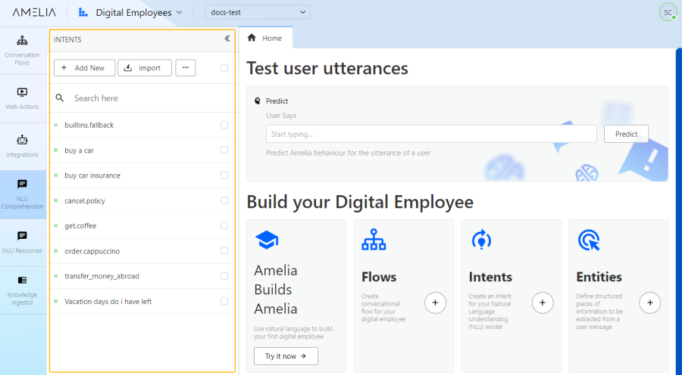Toggle the select-all intents checkbox

pyautogui.click(x=224, y=68)
